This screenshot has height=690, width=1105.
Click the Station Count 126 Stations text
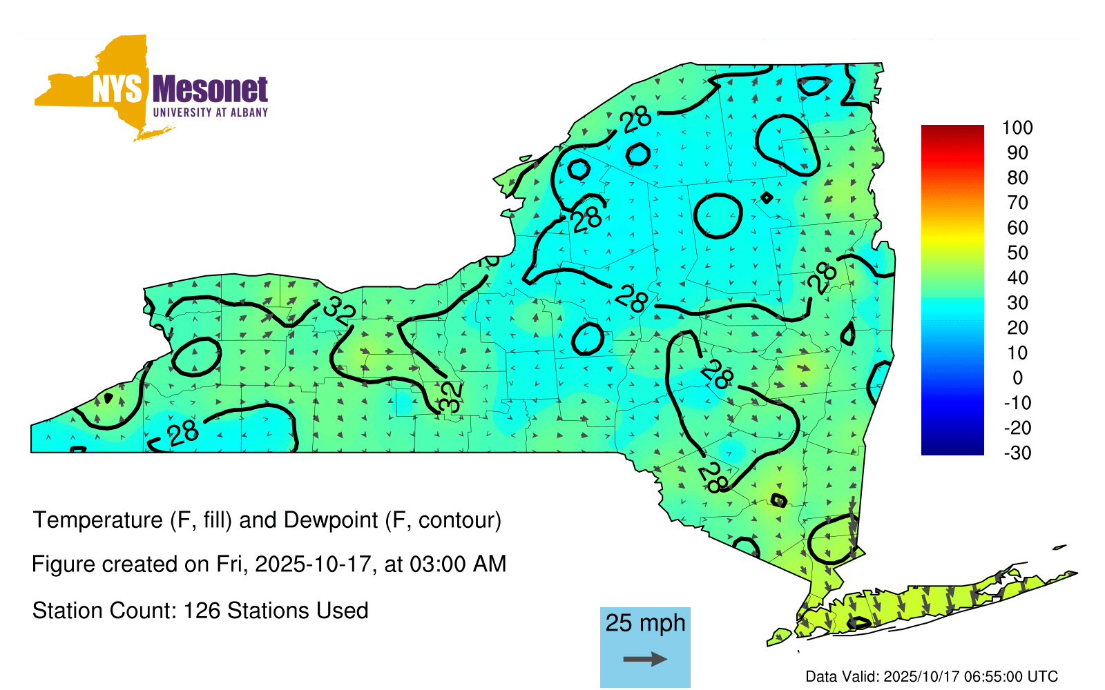(200, 611)
